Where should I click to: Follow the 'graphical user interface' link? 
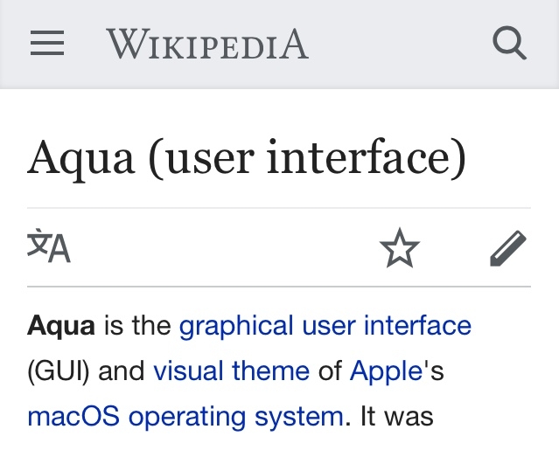tap(325, 325)
